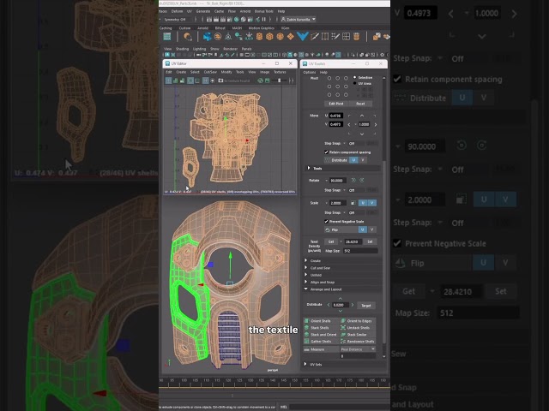Click the rotate clockwise icon in Rotate row
This screenshot has width=549, height=411.
[x=362, y=181]
